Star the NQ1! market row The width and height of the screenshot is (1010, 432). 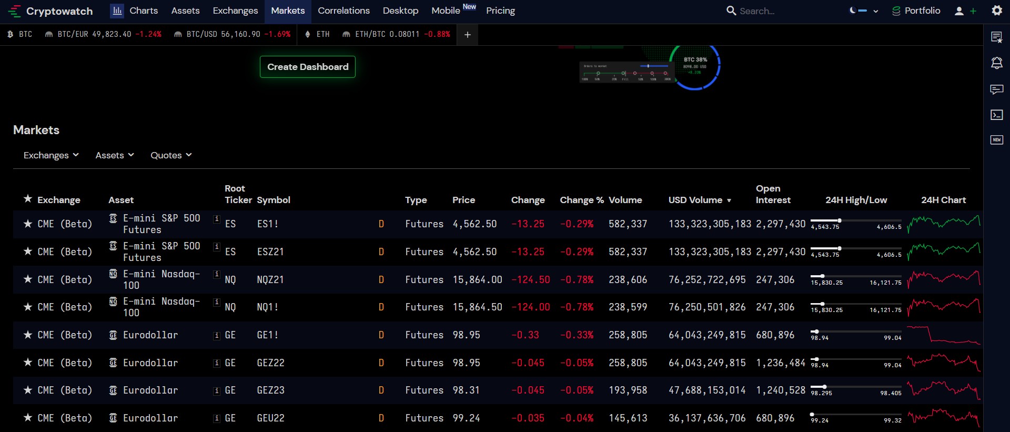tap(28, 307)
